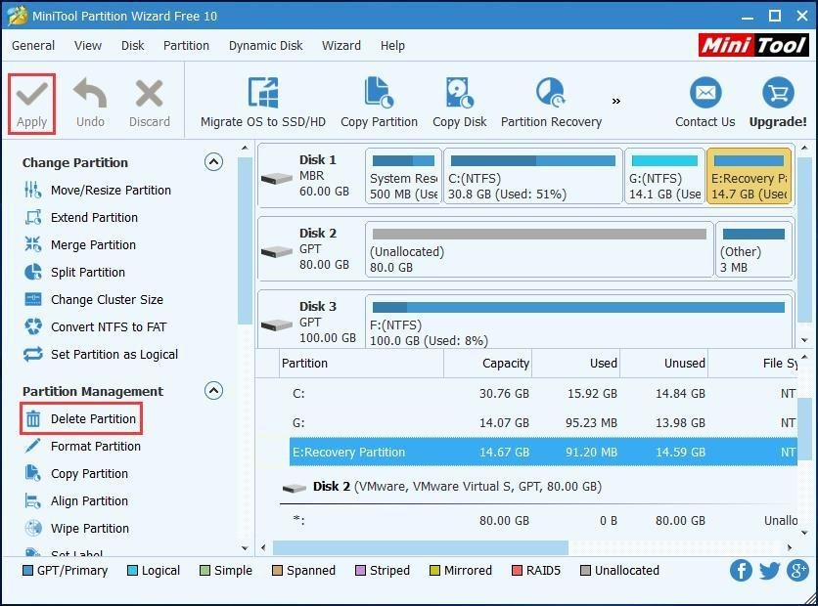
Task: Click the Logical legend swatch
Action: (x=132, y=570)
